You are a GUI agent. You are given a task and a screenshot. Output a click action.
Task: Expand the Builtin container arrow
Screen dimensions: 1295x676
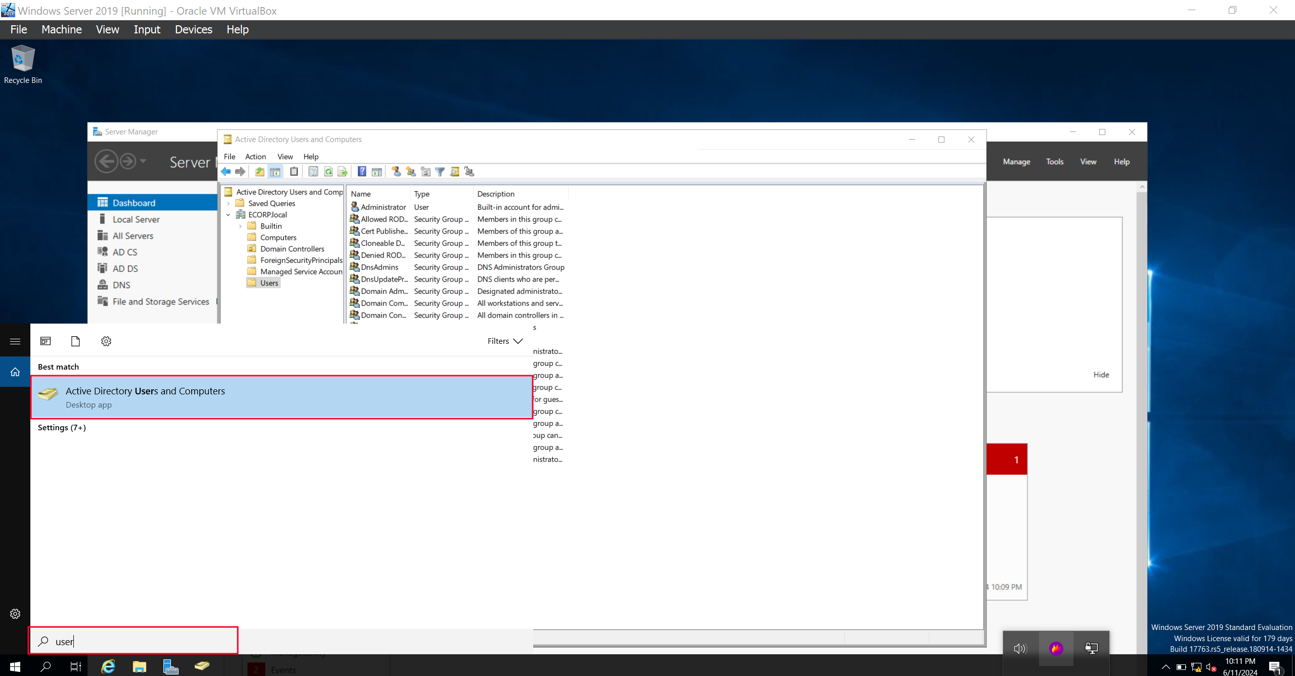click(x=240, y=227)
